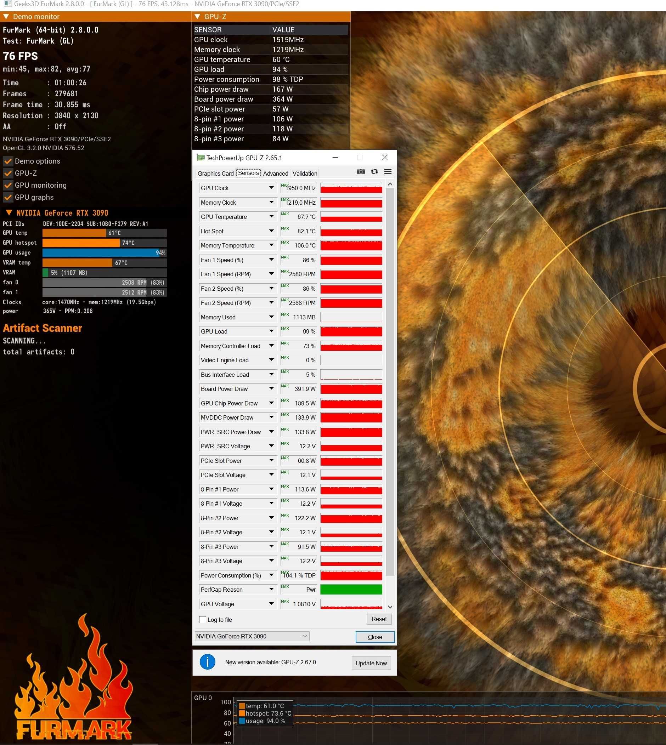Image resolution: width=666 pixels, height=745 pixels.
Task: Click the green PerfCap Reason graph
Action: tap(351, 590)
